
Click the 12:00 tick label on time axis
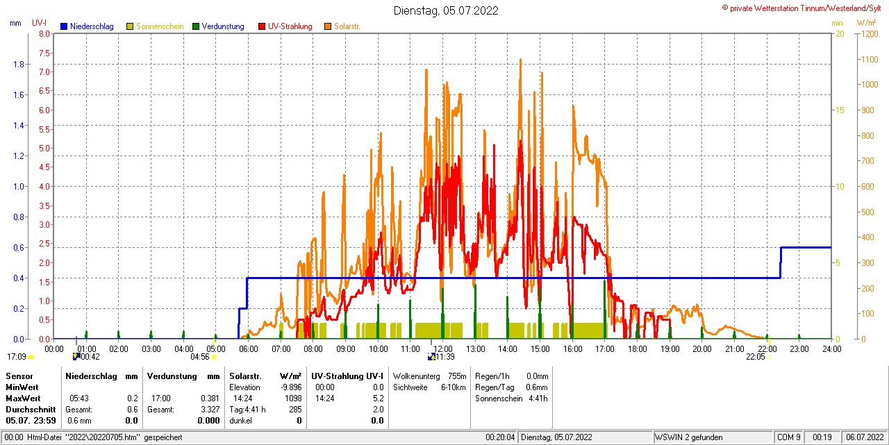coord(442,349)
